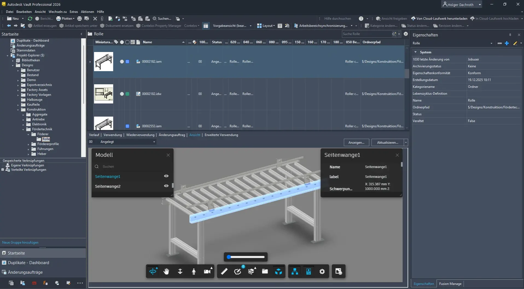Click the Anzeigen... button
This screenshot has height=289, width=524.
click(x=356, y=143)
